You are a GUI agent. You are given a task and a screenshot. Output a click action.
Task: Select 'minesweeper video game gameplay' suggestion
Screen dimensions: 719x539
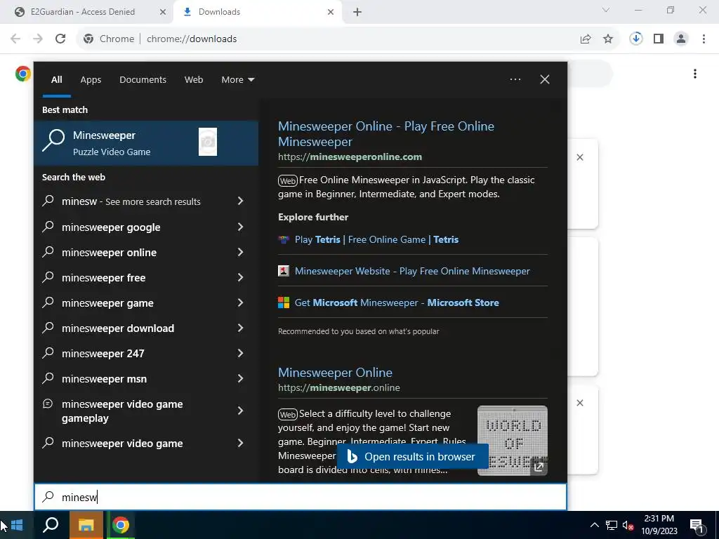pyautogui.click(x=146, y=411)
